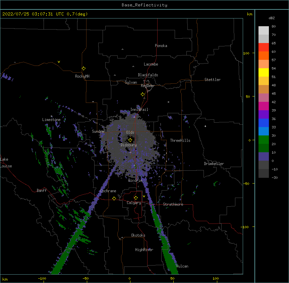Screen dimensions: 289x283
Task: Click the asterisk marker above Limestone
Action: (52, 116)
